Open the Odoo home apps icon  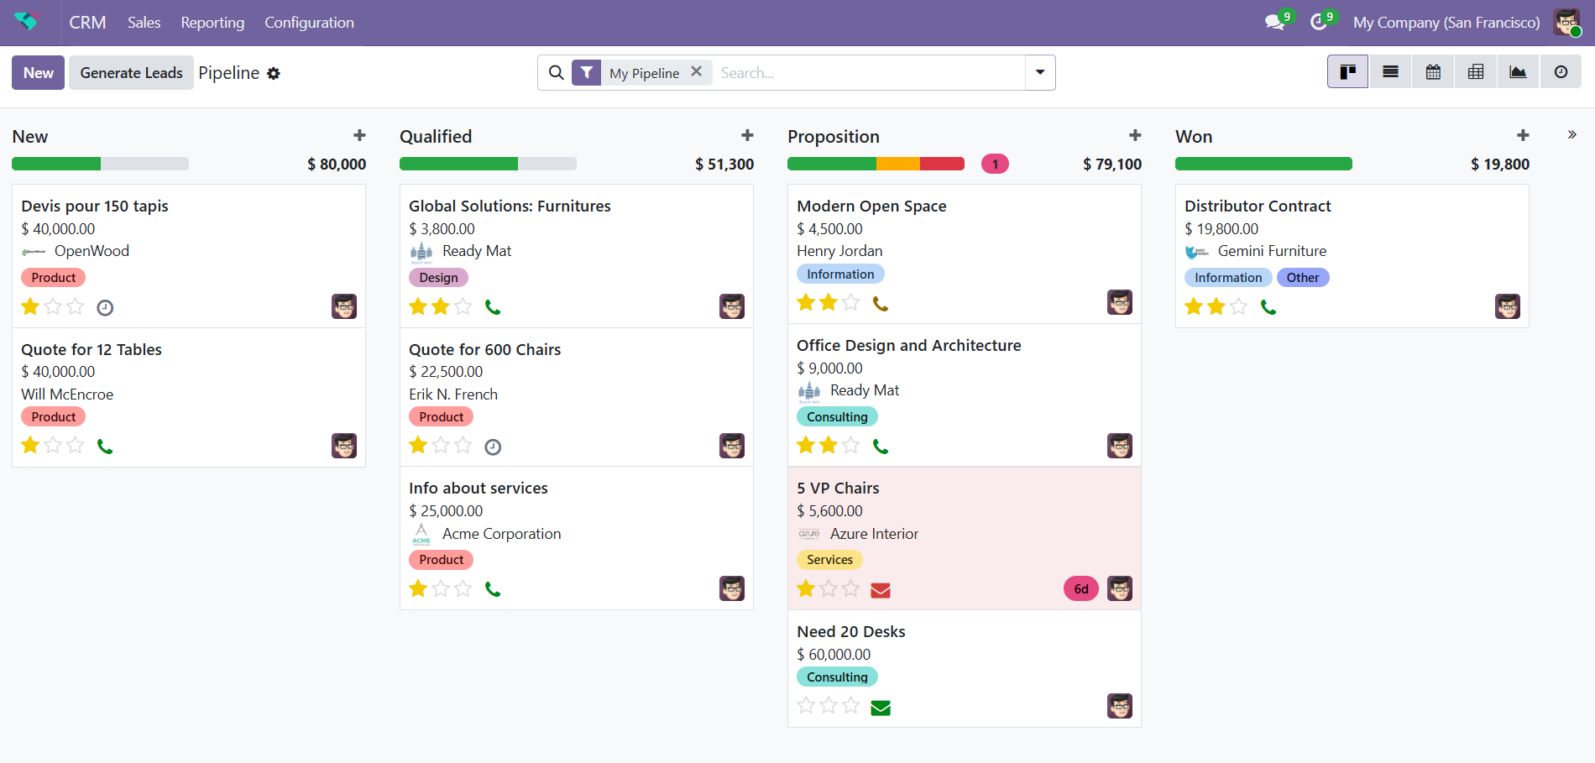coord(27,22)
